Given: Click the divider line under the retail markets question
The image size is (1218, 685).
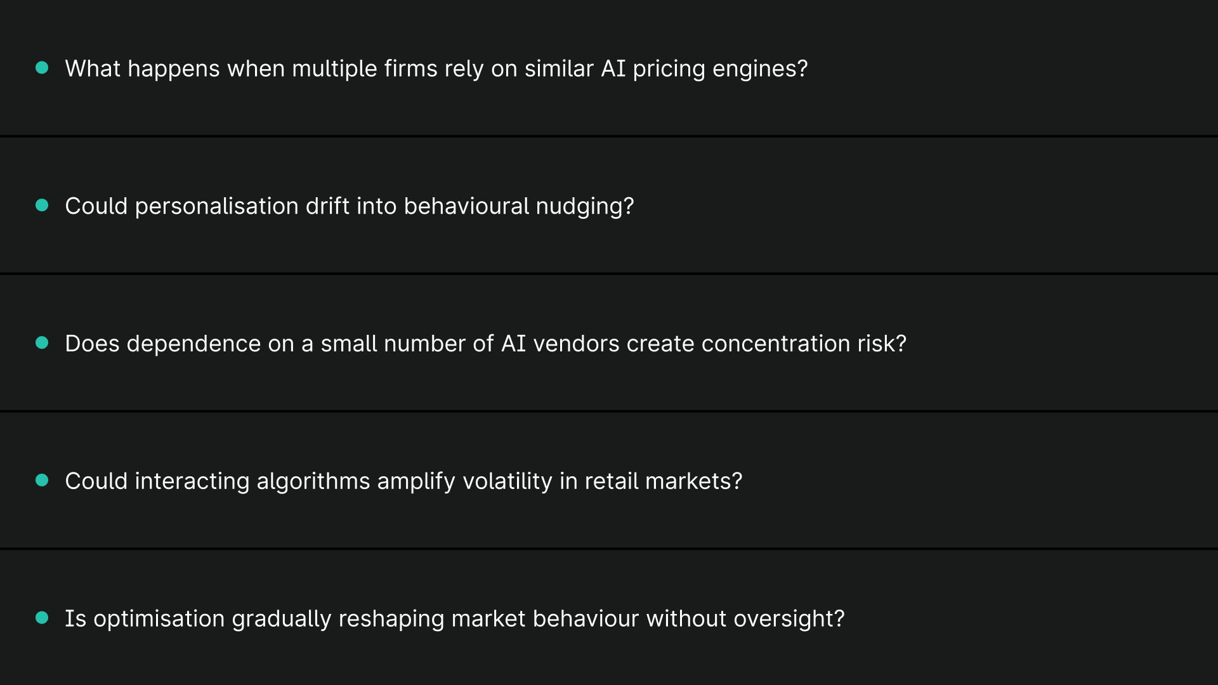Looking at the screenshot, I should click(609, 549).
